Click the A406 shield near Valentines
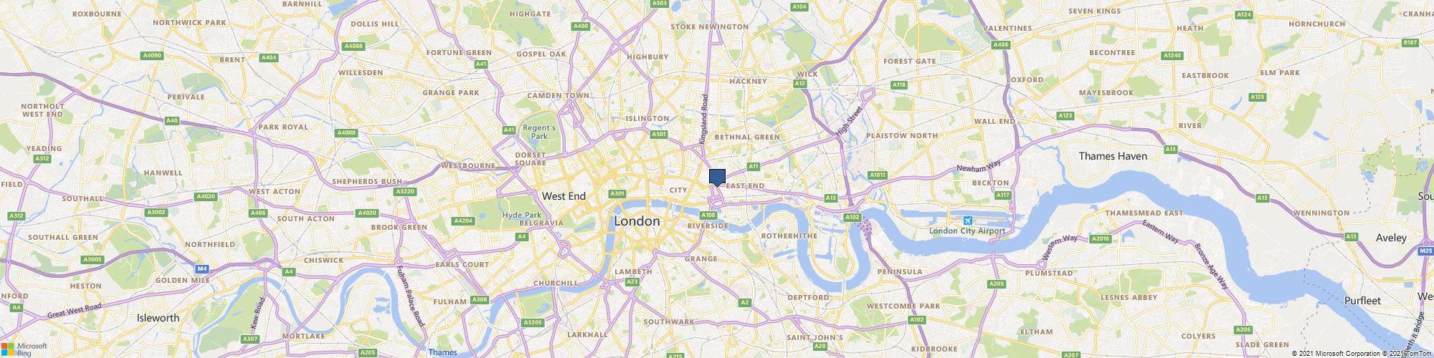 1001,44
